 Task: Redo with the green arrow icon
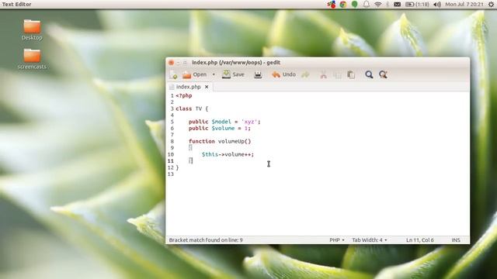[x=305, y=74]
